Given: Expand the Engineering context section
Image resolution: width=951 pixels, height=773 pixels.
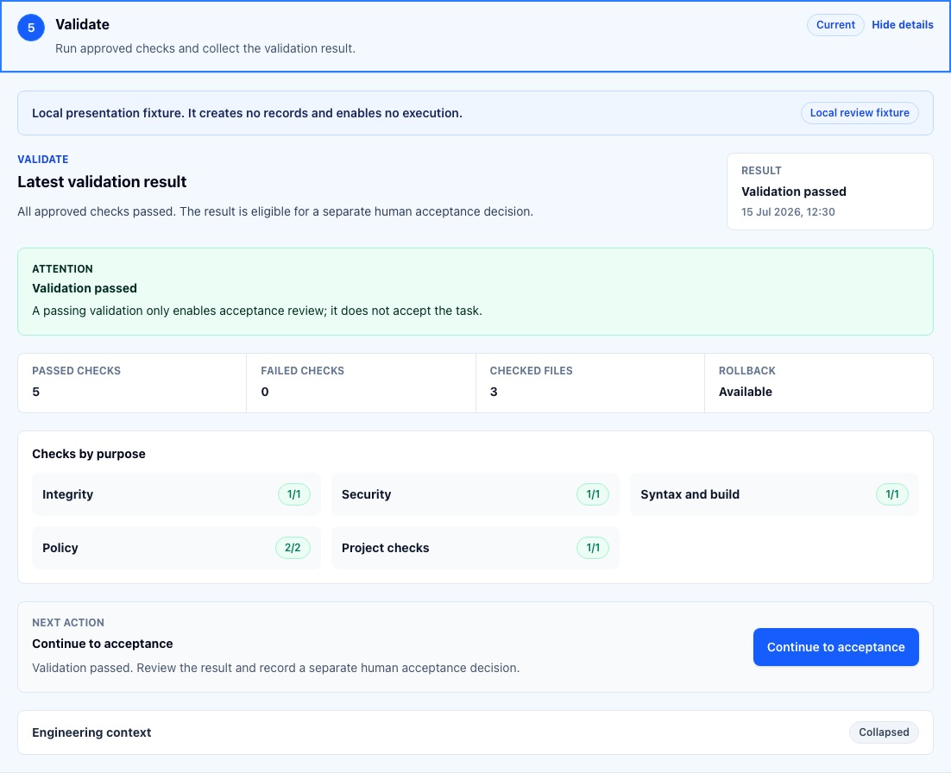Looking at the screenshot, I should point(475,732).
